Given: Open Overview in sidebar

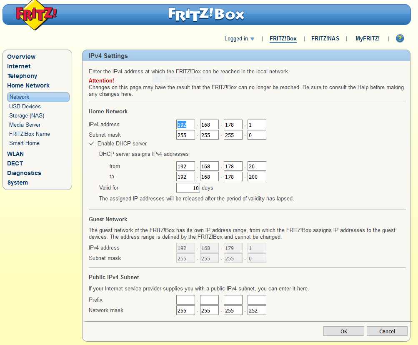Looking at the screenshot, I should [21, 57].
